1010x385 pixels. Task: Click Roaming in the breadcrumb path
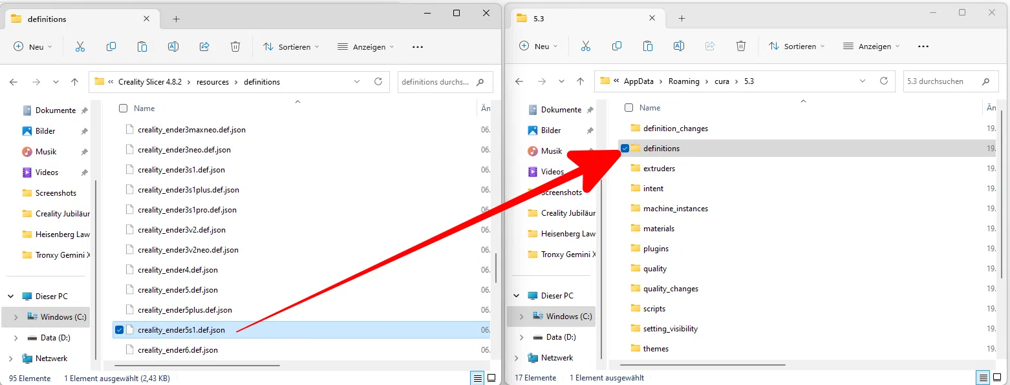point(684,81)
